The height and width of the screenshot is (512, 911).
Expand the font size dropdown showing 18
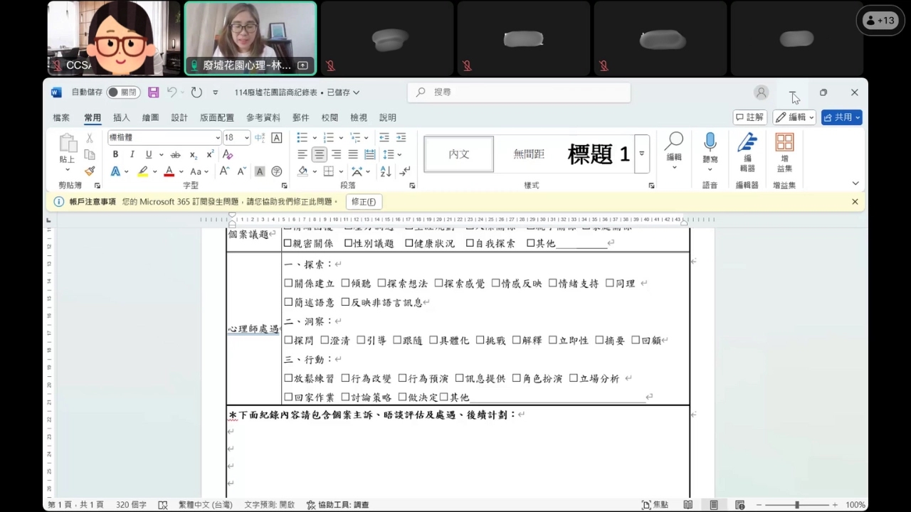247,138
